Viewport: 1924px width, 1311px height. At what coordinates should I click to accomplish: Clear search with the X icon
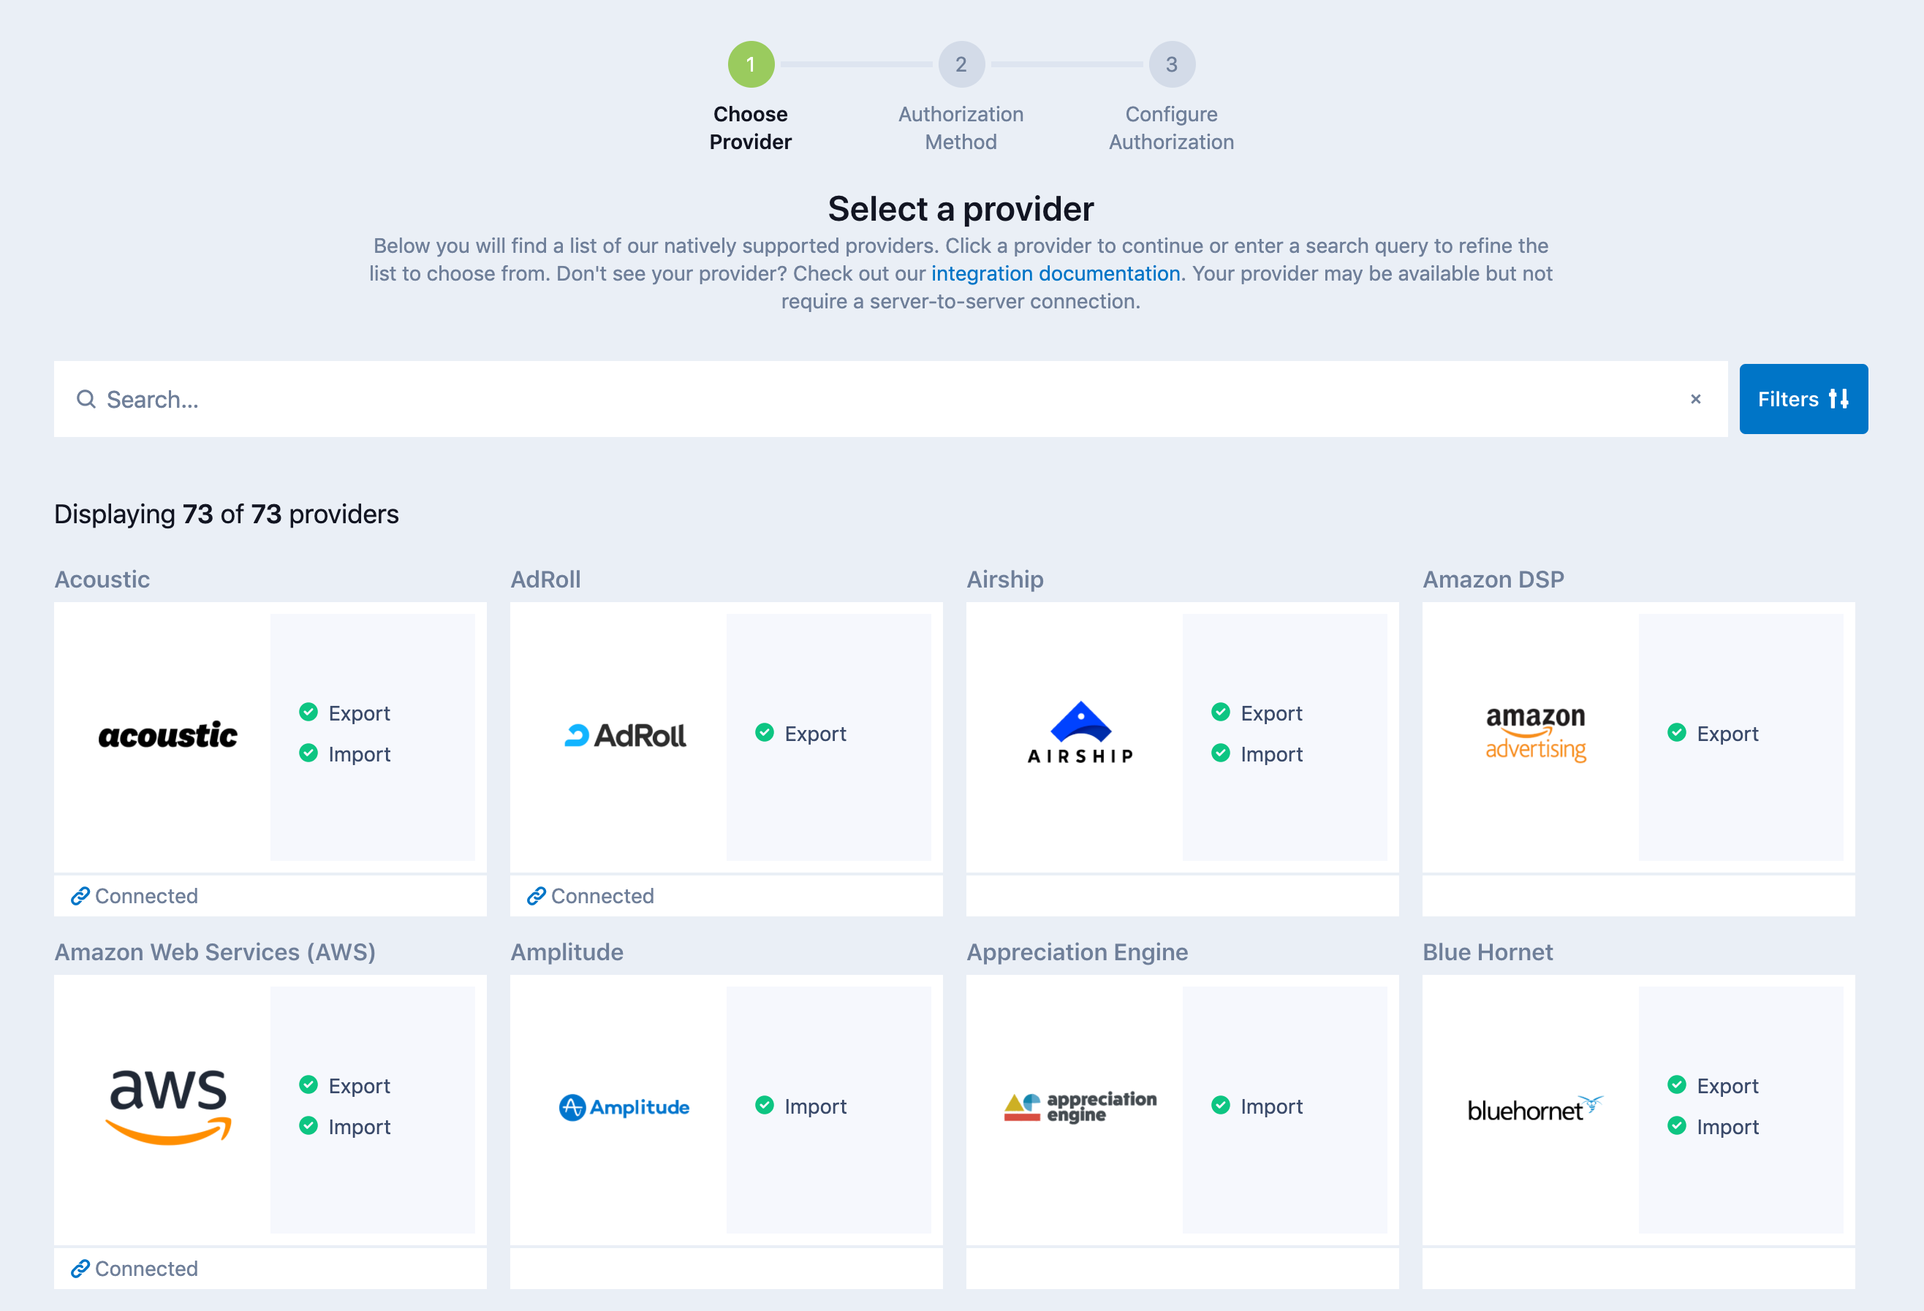pos(1695,400)
